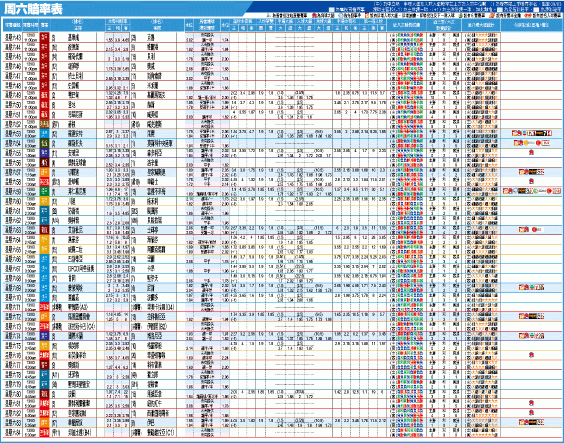Viewport: 564px width, 443px height.
Task: Click away team 莫斯科中央陸軍
Action: (x=159, y=143)
